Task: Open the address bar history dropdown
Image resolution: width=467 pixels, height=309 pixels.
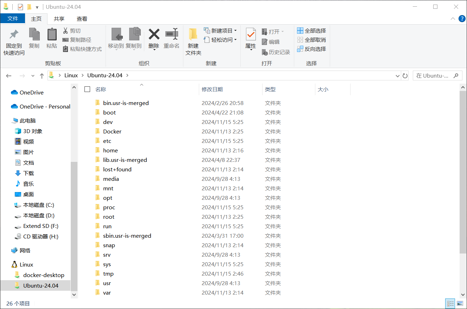Action: 398,75
